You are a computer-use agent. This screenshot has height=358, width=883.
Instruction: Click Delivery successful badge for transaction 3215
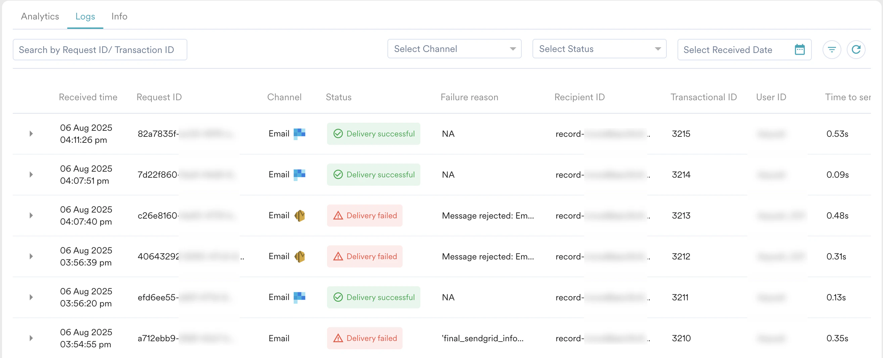point(373,133)
